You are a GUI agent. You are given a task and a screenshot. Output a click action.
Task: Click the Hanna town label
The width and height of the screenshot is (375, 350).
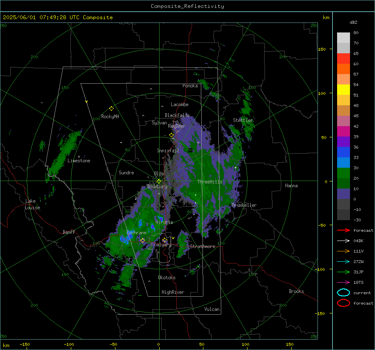291,186
